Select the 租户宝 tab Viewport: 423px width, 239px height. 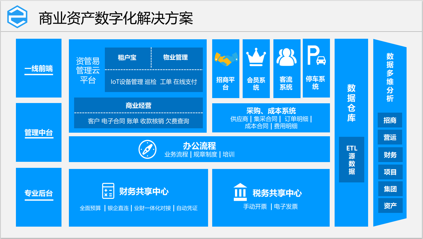pos(127,58)
